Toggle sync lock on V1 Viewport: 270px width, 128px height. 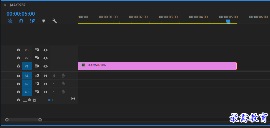click(x=37, y=66)
